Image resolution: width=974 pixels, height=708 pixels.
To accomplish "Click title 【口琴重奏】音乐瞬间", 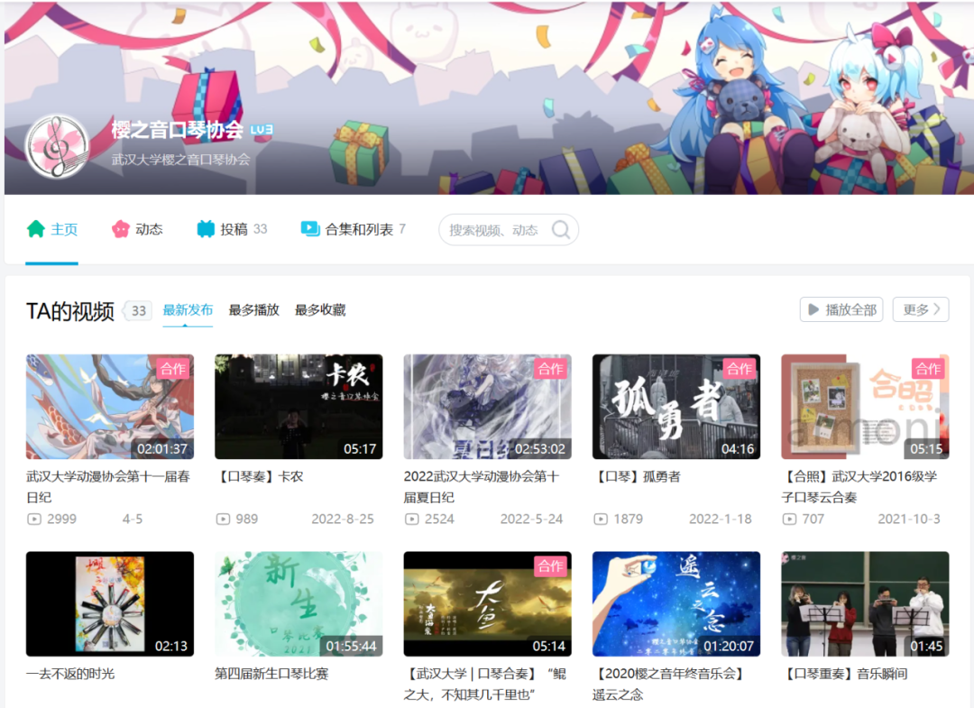I will click(x=844, y=674).
